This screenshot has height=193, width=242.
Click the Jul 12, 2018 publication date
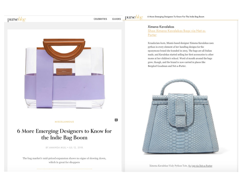(76, 148)
